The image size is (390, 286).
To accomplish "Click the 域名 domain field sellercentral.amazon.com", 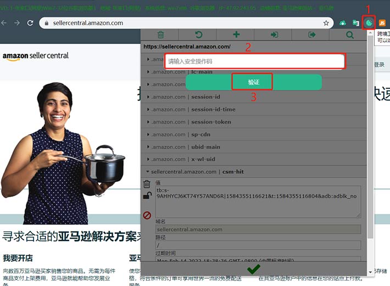I will click(x=258, y=229).
